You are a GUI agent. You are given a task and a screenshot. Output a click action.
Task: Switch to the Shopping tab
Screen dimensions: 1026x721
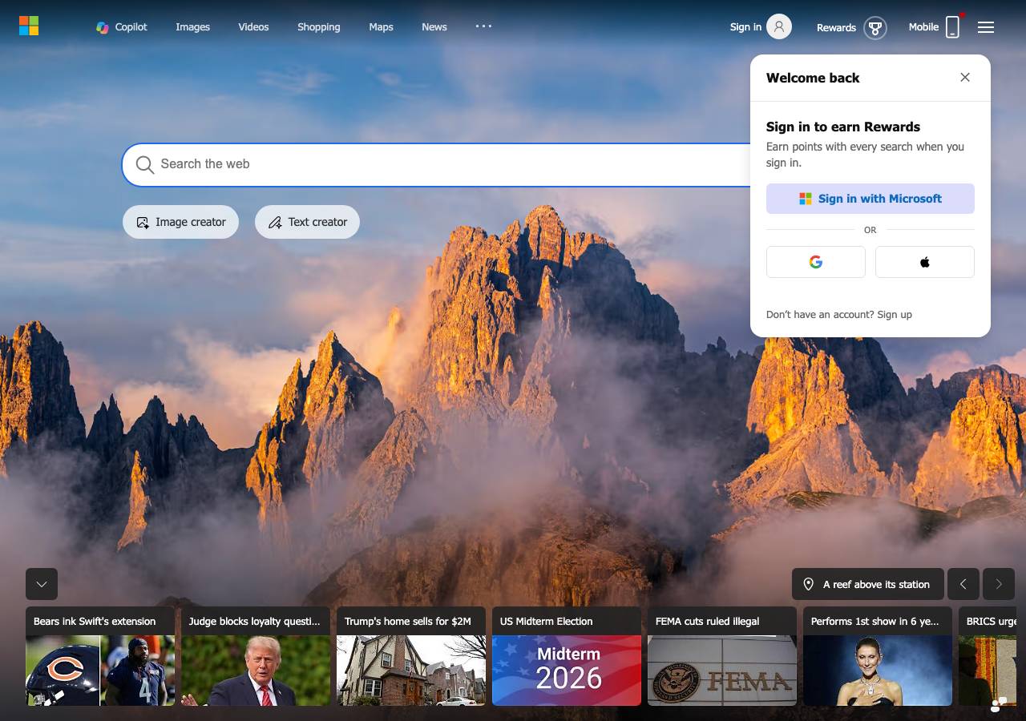click(x=318, y=26)
